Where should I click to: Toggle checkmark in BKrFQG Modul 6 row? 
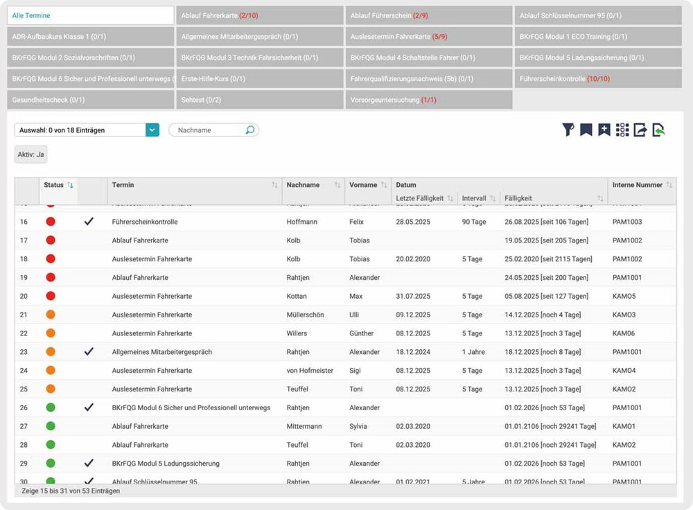(89, 407)
